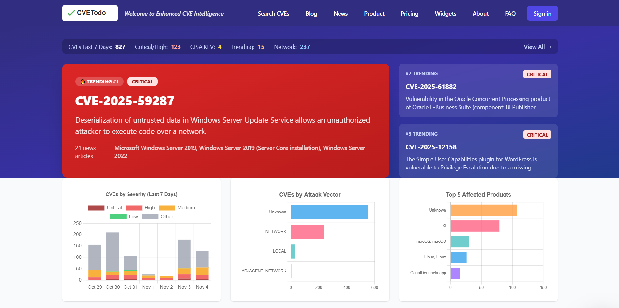The height and width of the screenshot is (308, 619).
Task: Click the CRITICAL badge on CVE-2025-59287
Action: click(x=142, y=81)
